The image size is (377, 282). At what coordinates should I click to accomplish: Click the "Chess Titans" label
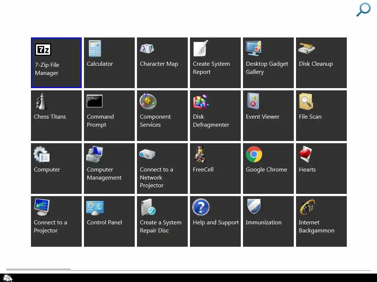point(50,117)
